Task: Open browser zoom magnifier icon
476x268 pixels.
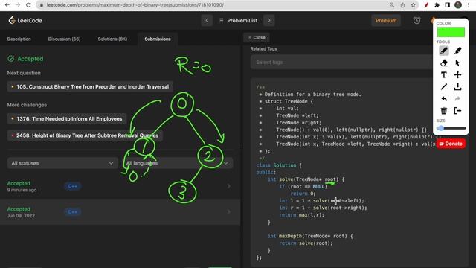Action: [392, 5]
